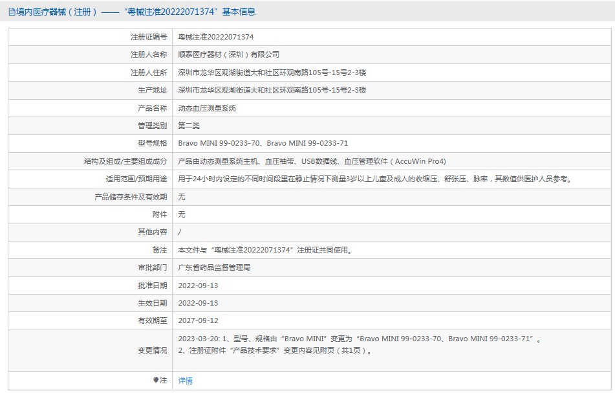Click 无 in the 产品储存条件及有效期 row
The image size is (615, 393).
coord(182,197)
